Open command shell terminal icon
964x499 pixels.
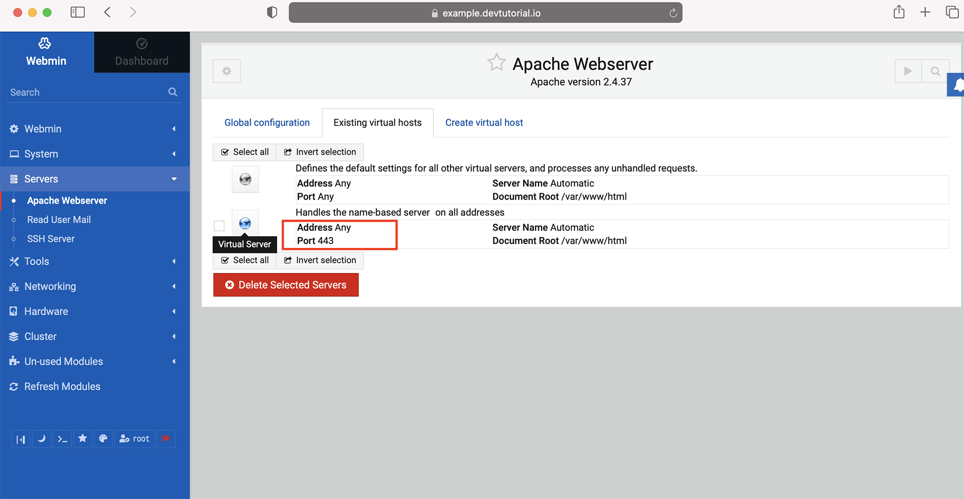pyautogui.click(x=62, y=439)
